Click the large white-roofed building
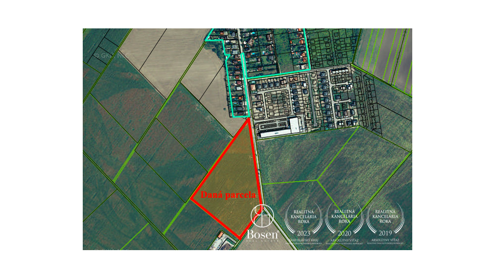This screenshot has height=279, width=495. [296, 125]
